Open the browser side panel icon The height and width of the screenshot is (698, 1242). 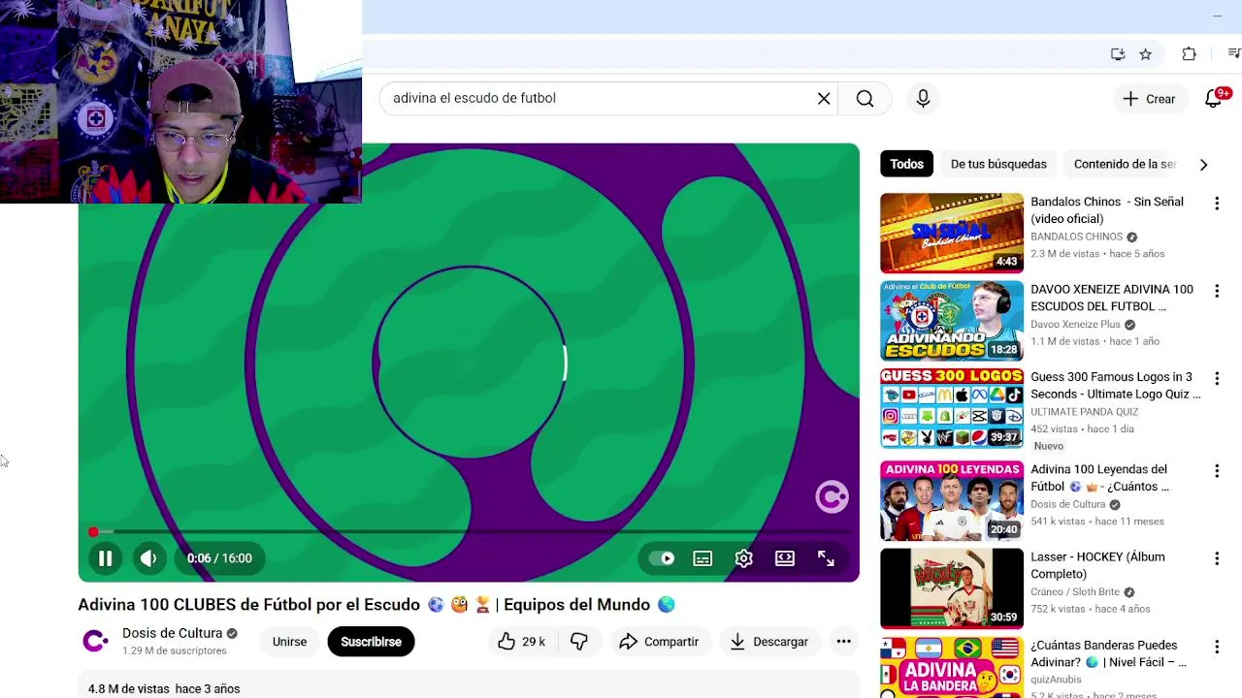point(1233,54)
